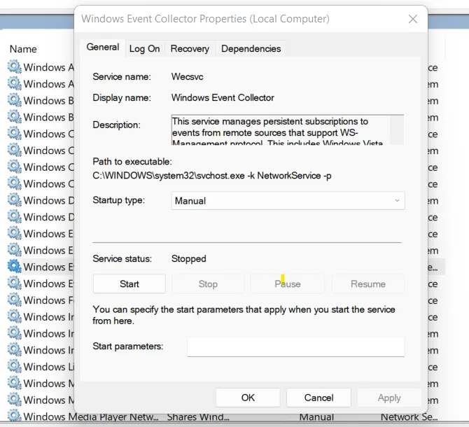Click the Path to executable label

[x=132, y=162]
